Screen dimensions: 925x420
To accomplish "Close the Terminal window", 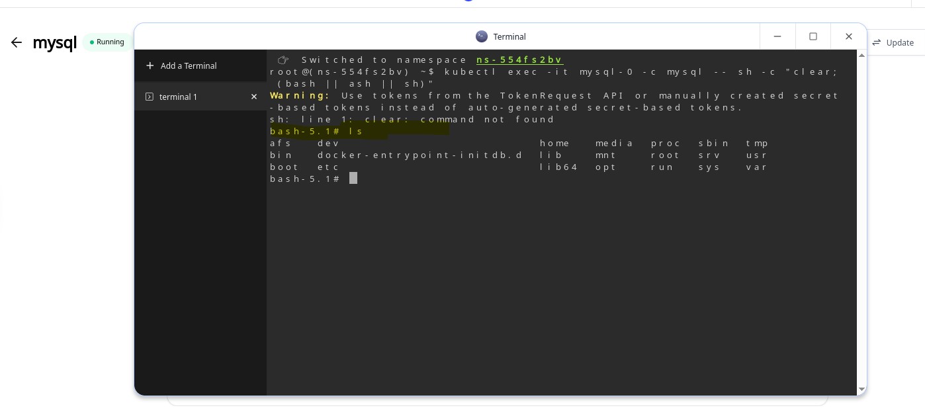I will (x=849, y=36).
